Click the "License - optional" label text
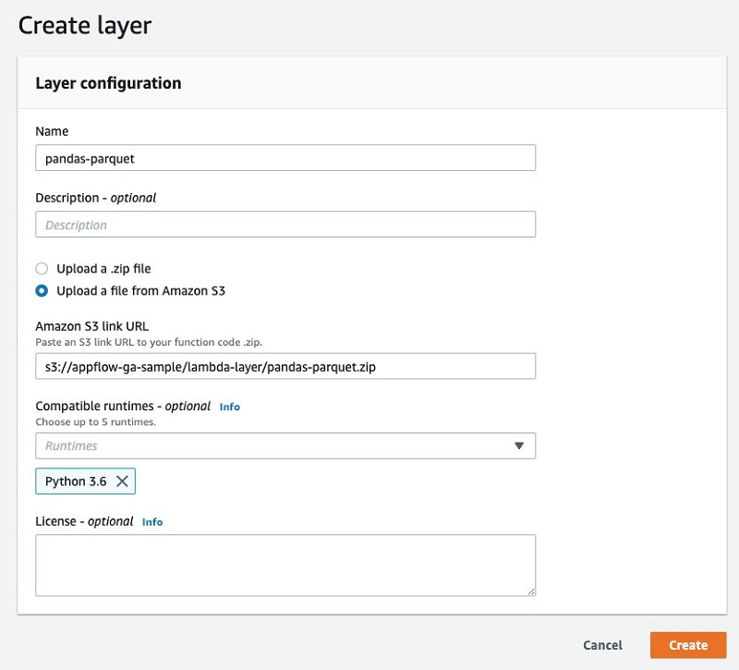The width and height of the screenshot is (739, 670). coord(84,521)
